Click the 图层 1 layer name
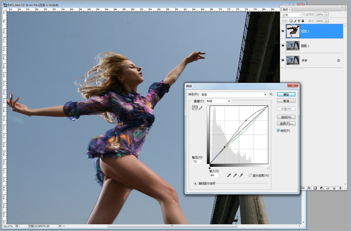351x231 pixels. [x=305, y=46]
